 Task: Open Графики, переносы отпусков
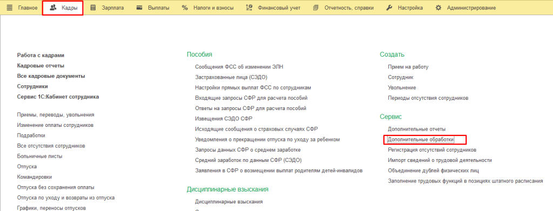click(51, 208)
